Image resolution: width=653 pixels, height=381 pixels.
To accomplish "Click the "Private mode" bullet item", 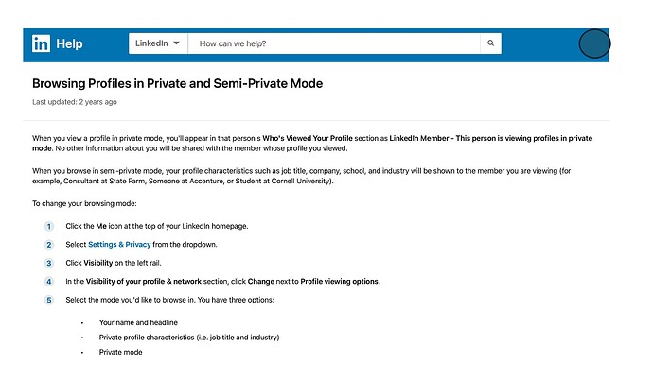I will (123, 352).
